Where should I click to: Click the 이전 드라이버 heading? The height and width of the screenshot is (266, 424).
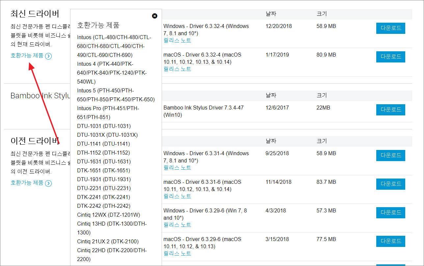[x=35, y=141]
